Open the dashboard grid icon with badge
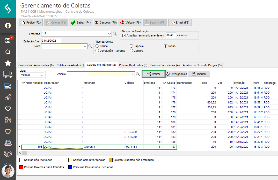The height and width of the screenshot is (180, 278). tap(8, 40)
